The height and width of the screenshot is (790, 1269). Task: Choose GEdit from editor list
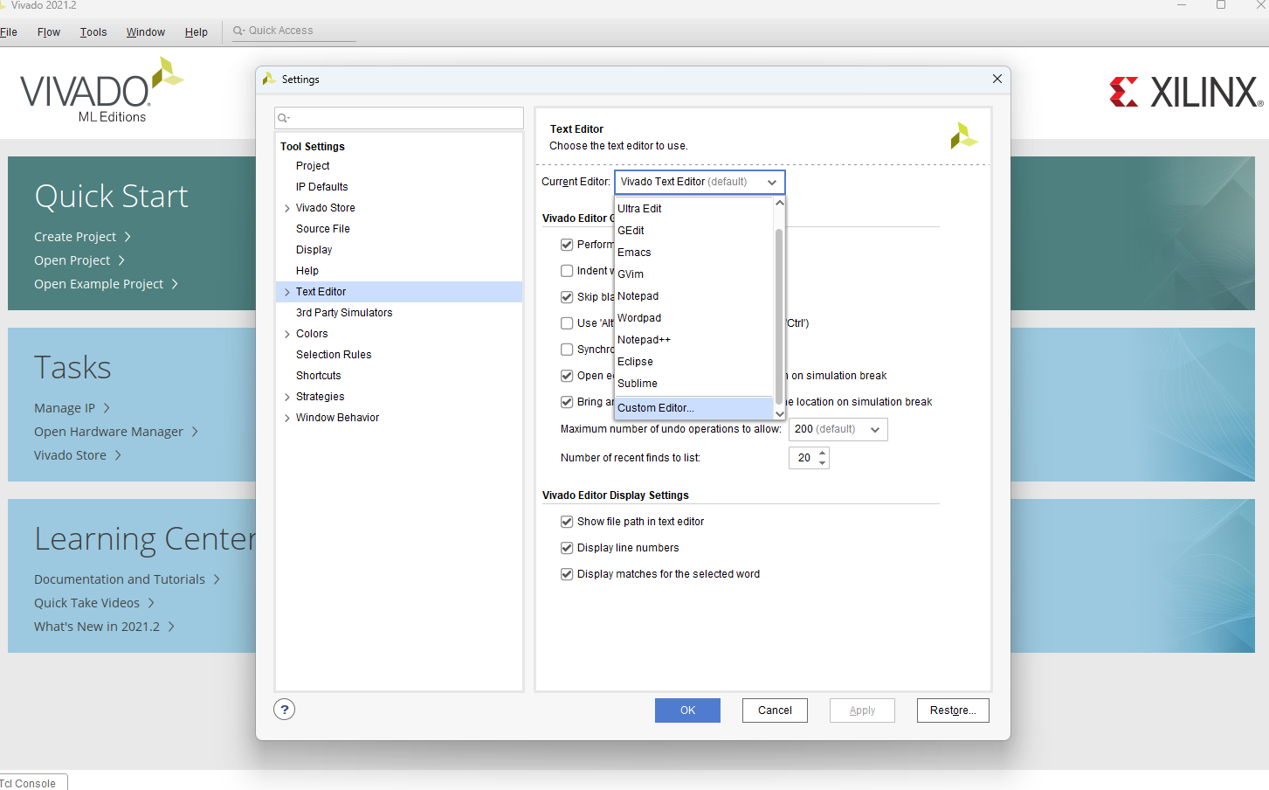pos(694,231)
